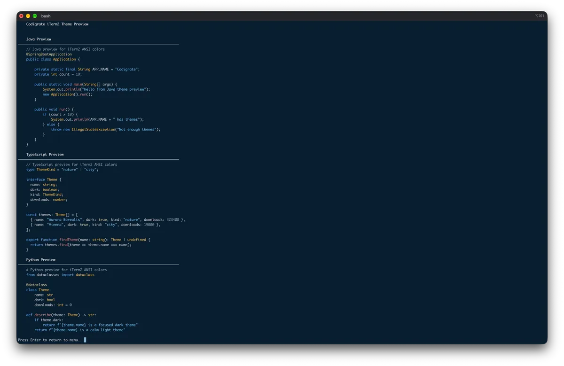The height and width of the screenshot is (366, 564).
Task: Click the line defining APP_NAME = "Codigrate"
Action: 87,69
